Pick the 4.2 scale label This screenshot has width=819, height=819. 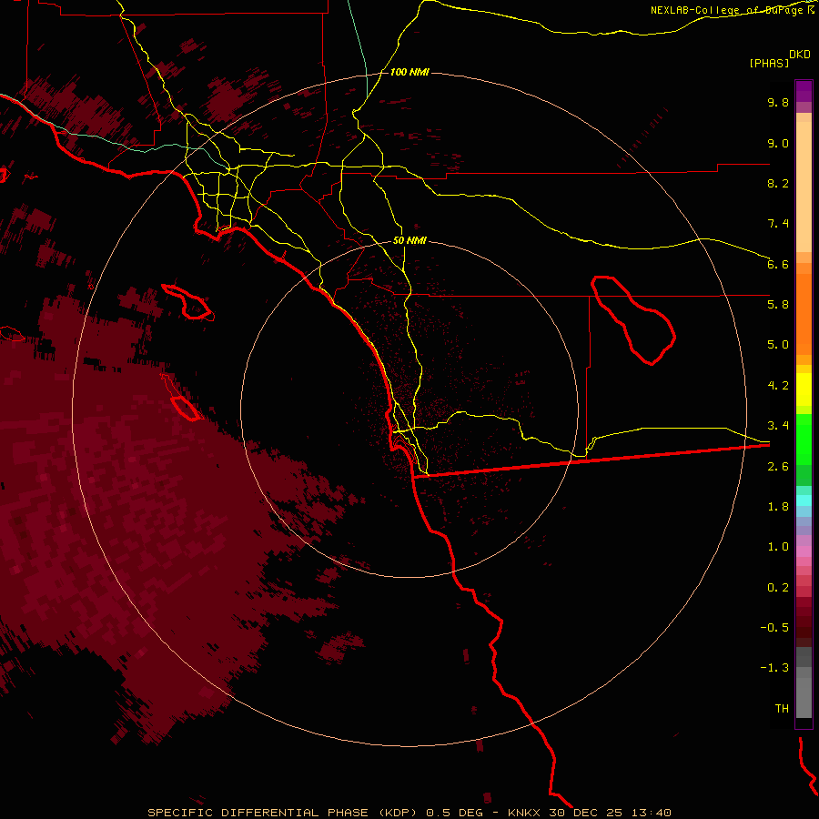click(x=778, y=386)
